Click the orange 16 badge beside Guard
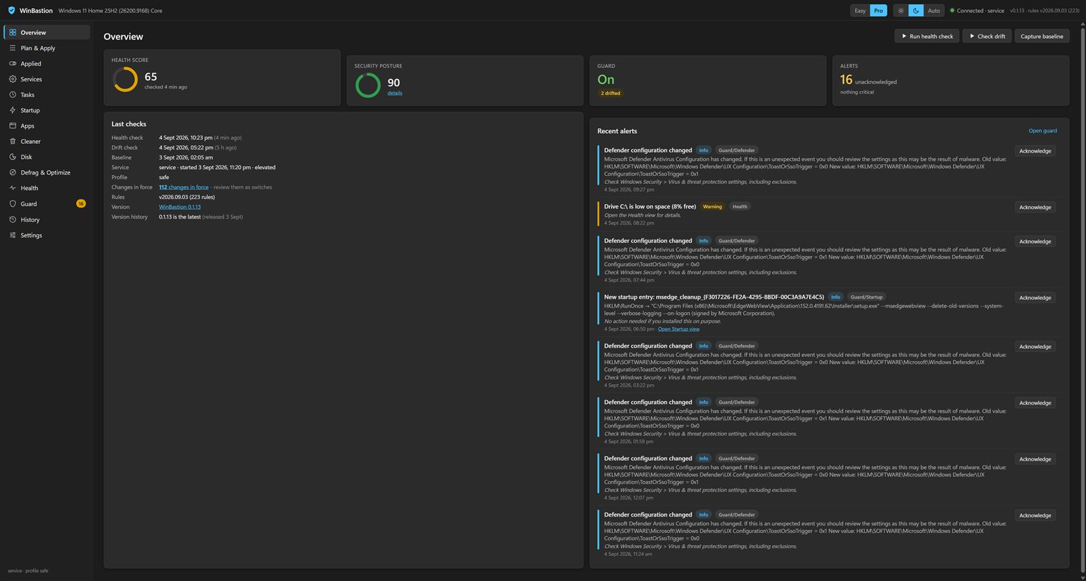Viewport: 1086px width, 581px height. [x=81, y=204]
